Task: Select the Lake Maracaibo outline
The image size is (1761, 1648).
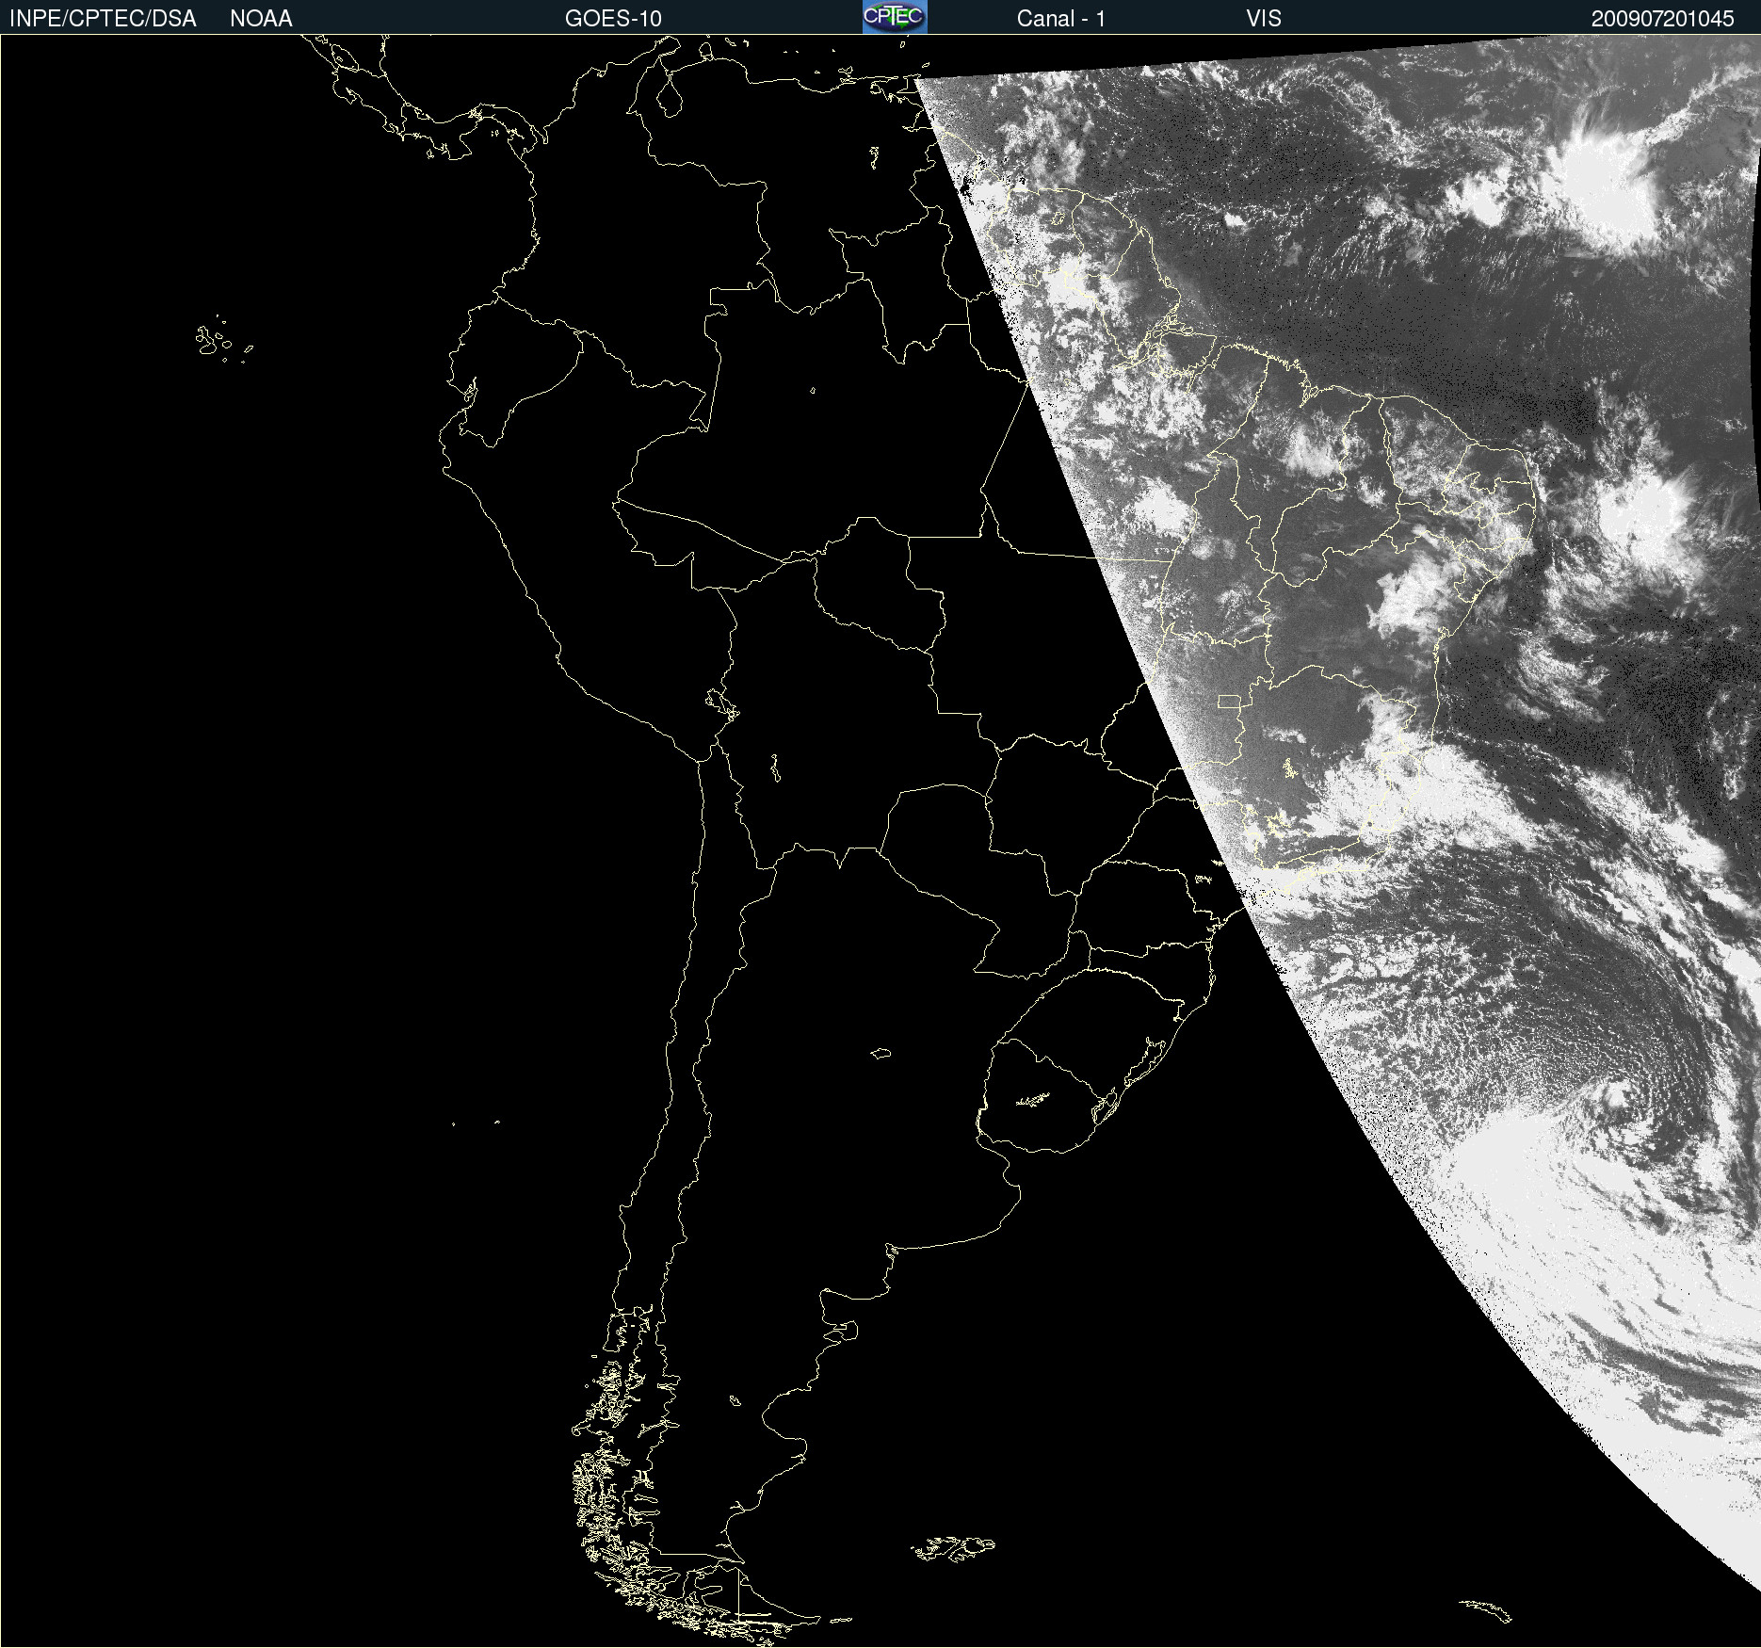Action: tap(669, 95)
